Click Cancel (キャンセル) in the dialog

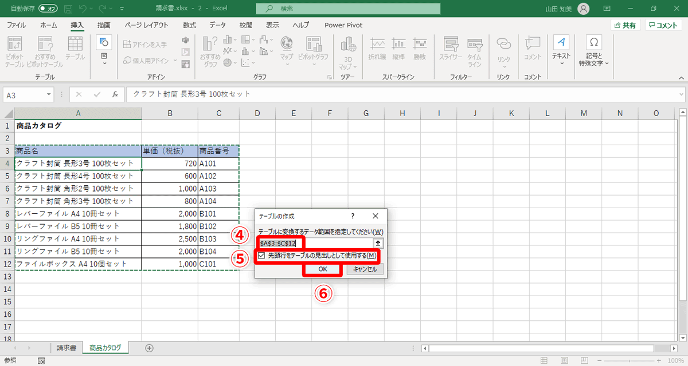click(365, 269)
